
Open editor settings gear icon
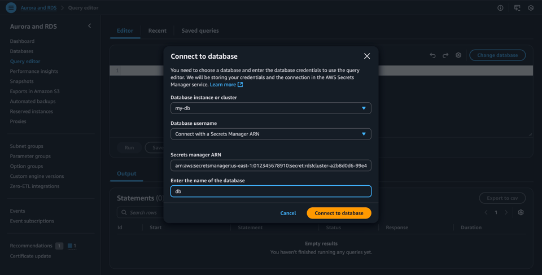458,55
